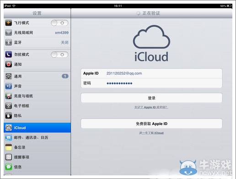Tap the Notifications red dot icon

(x=9, y=64)
